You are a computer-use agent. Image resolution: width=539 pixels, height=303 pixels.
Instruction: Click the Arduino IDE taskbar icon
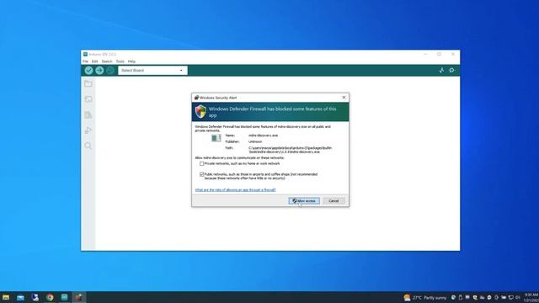(x=64, y=297)
